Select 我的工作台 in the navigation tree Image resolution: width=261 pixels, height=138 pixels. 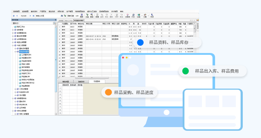tap(21, 27)
